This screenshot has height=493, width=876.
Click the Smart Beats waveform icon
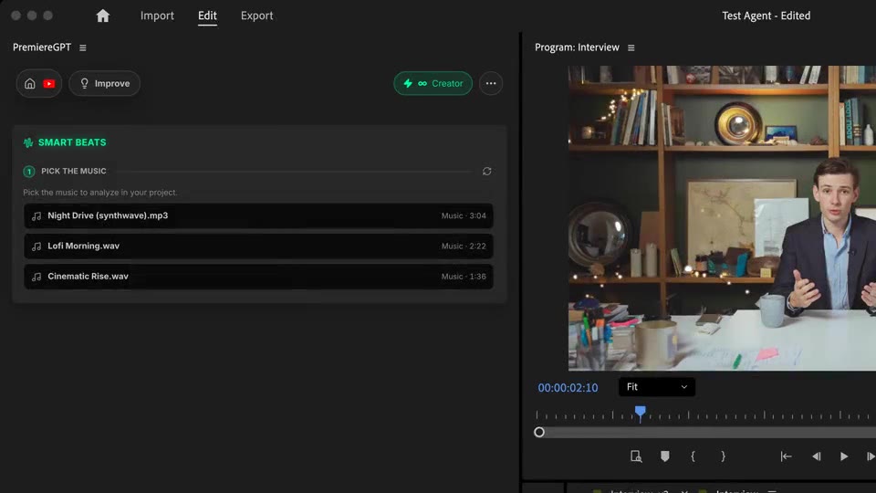28,142
